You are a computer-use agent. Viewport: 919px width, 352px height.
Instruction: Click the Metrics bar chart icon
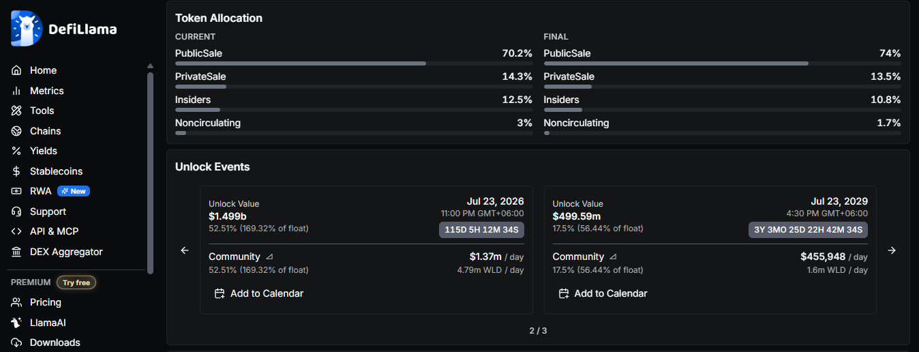click(x=17, y=91)
